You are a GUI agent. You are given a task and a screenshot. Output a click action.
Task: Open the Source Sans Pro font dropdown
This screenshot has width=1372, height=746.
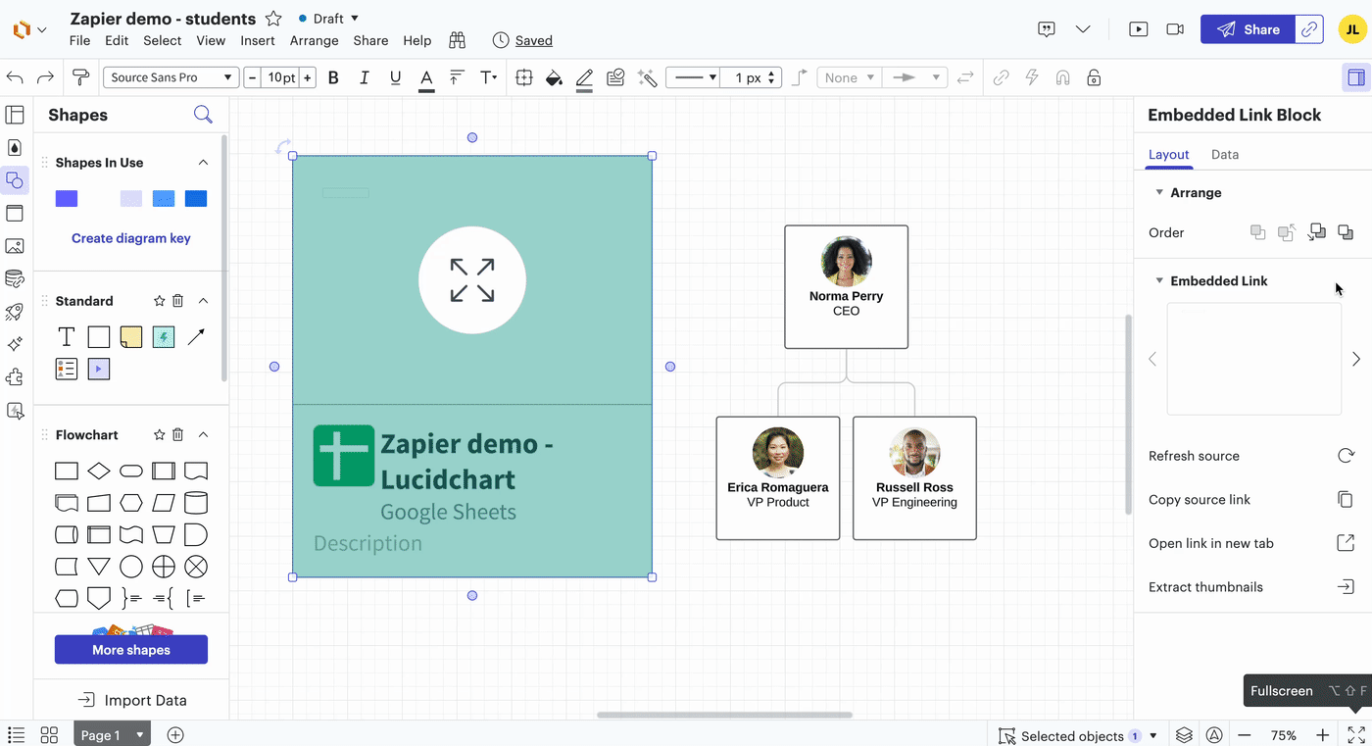point(171,77)
